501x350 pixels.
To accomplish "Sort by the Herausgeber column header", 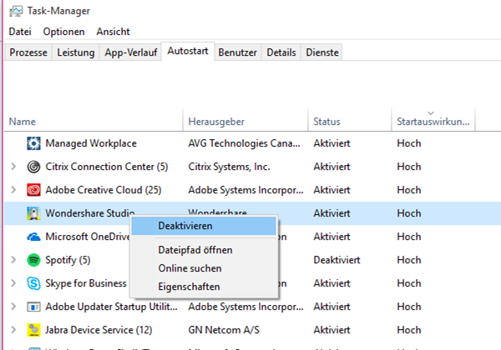I will (245, 122).
